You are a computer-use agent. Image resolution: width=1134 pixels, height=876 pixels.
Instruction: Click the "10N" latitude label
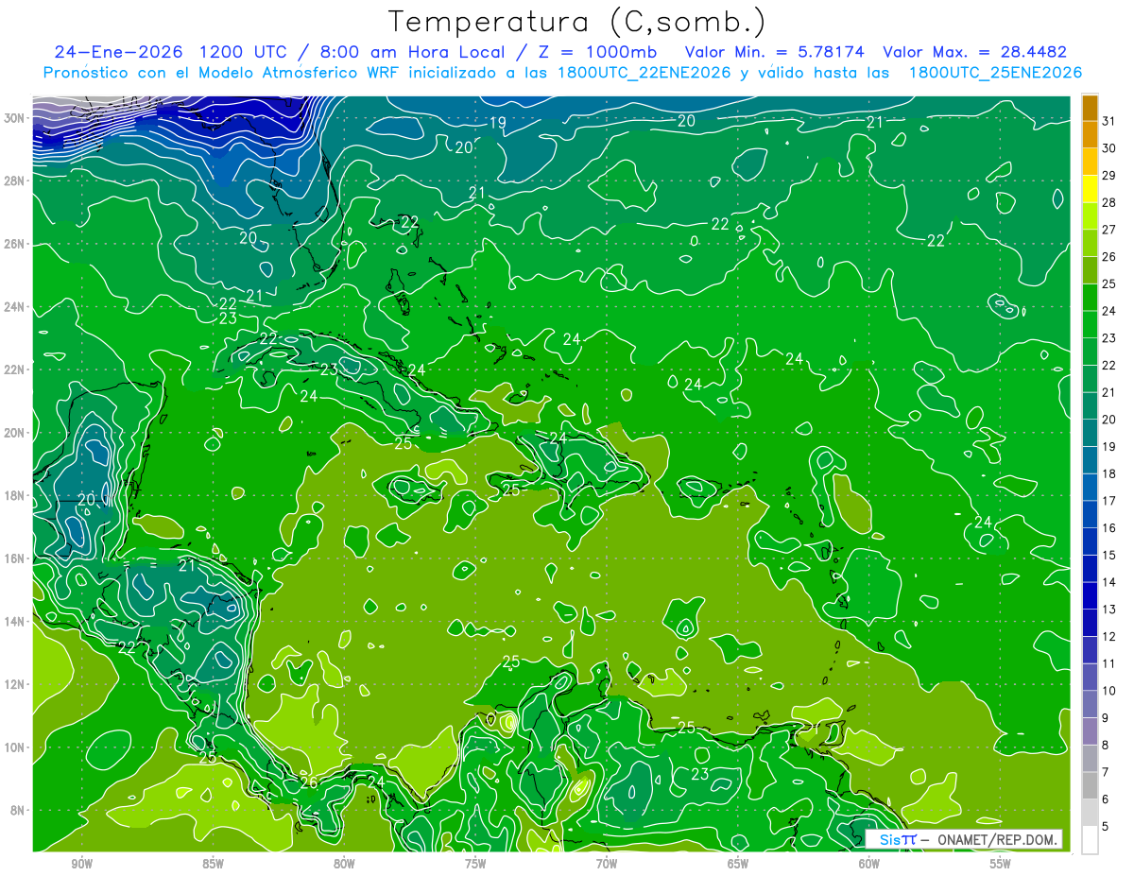15,747
